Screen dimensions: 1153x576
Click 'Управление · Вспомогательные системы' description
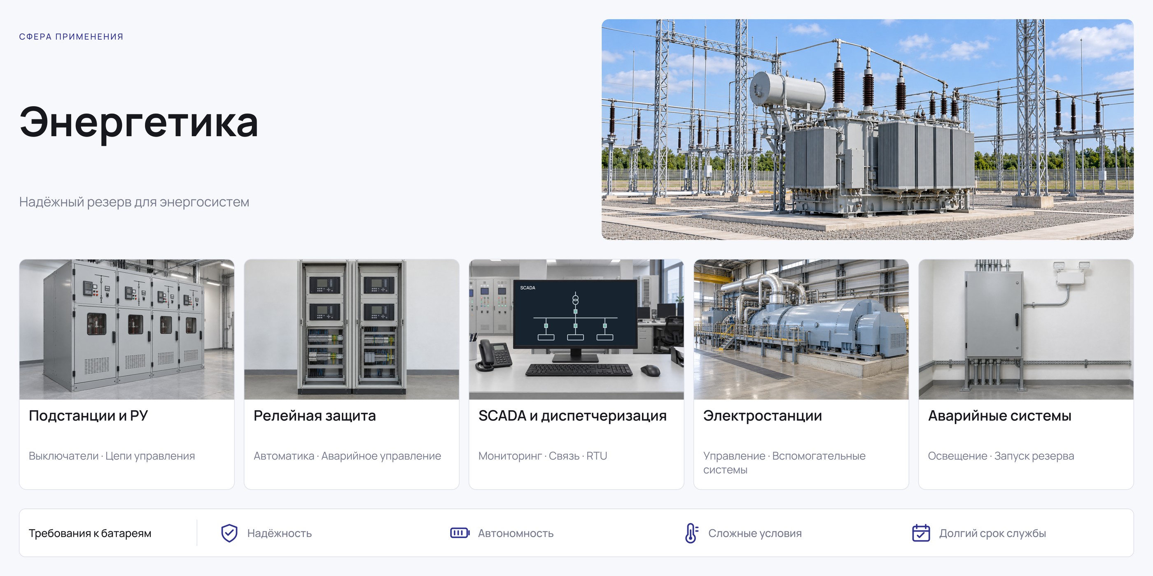[x=784, y=463]
